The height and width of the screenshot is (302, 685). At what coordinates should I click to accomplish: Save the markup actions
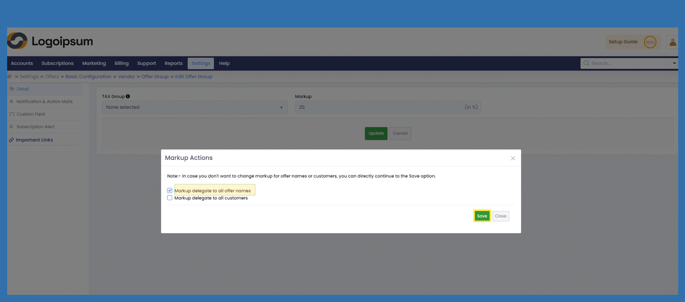482,216
